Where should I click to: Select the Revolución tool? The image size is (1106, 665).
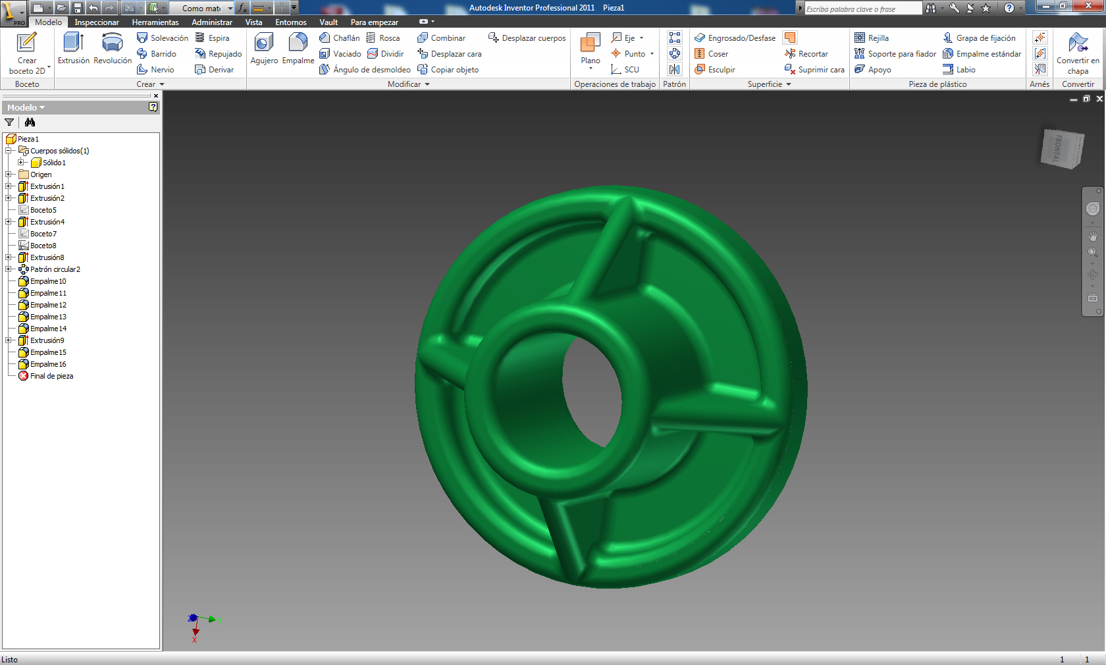point(113,48)
